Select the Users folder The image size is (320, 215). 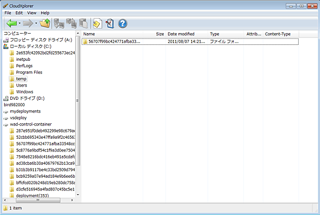(18, 85)
